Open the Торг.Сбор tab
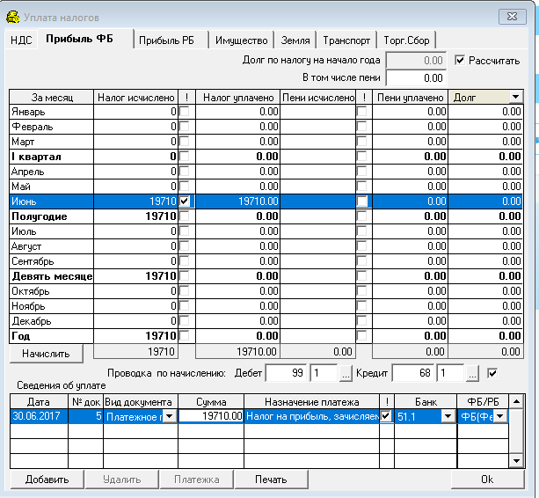This screenshot has height=498, width=539. point(406,40)
